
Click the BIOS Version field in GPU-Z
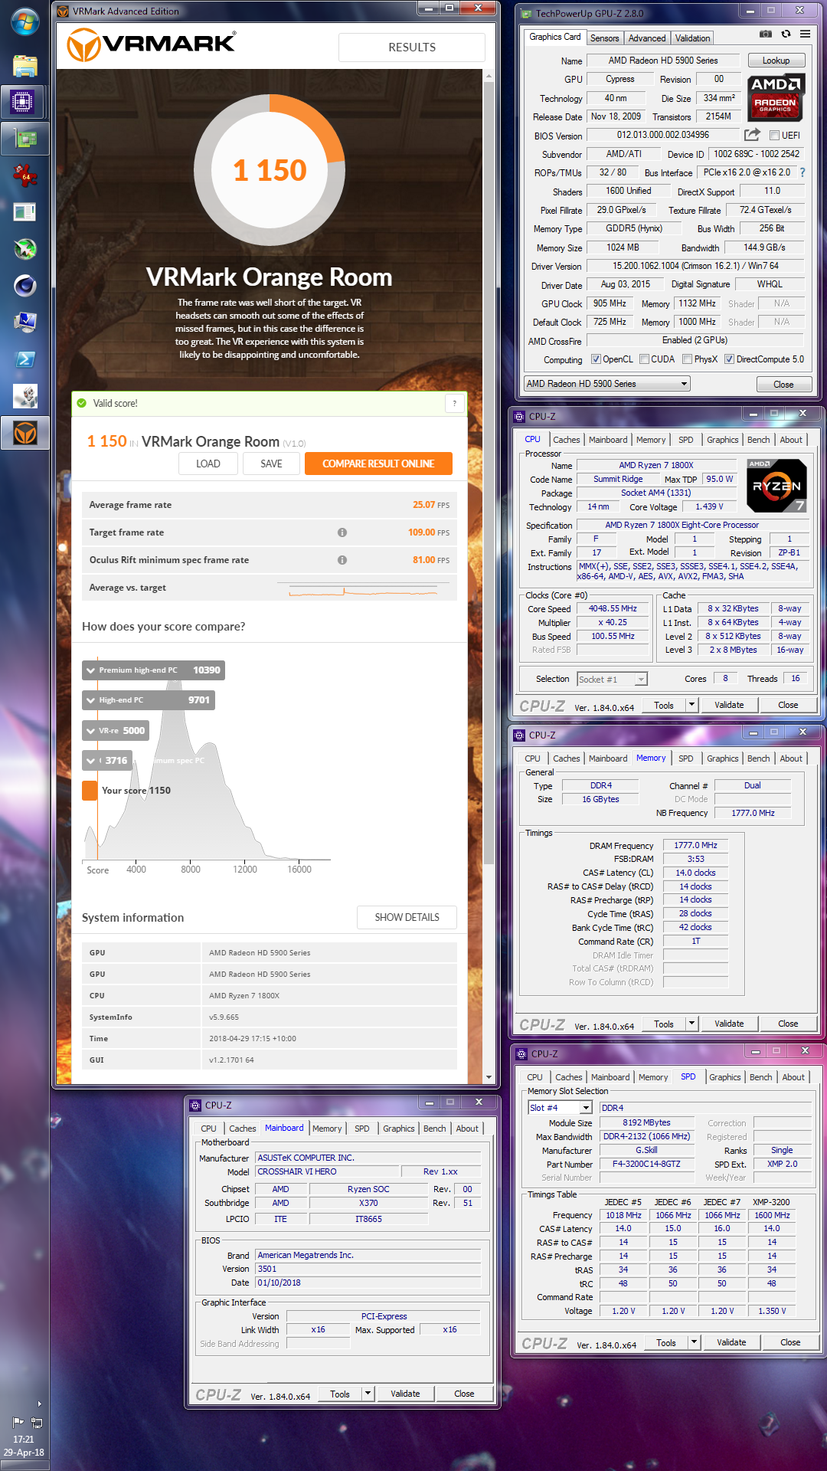click(x=663, y=135)
